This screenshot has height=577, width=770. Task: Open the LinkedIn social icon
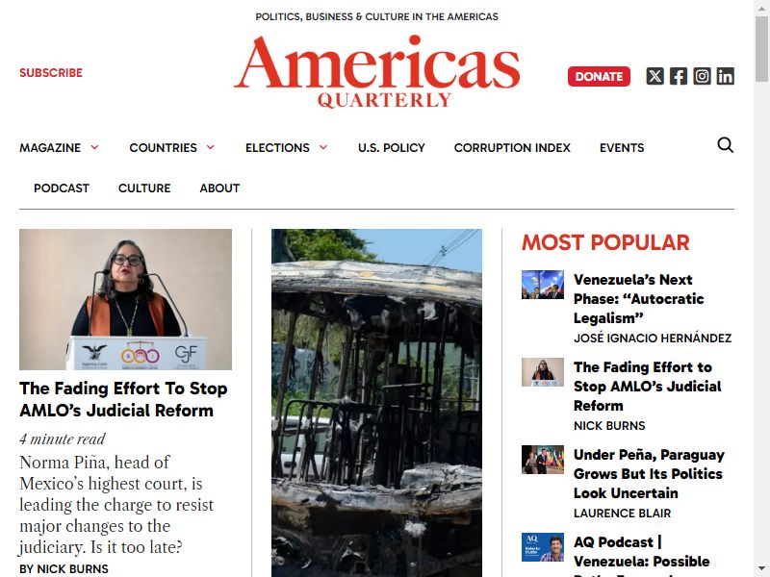[x=726, y=76]
